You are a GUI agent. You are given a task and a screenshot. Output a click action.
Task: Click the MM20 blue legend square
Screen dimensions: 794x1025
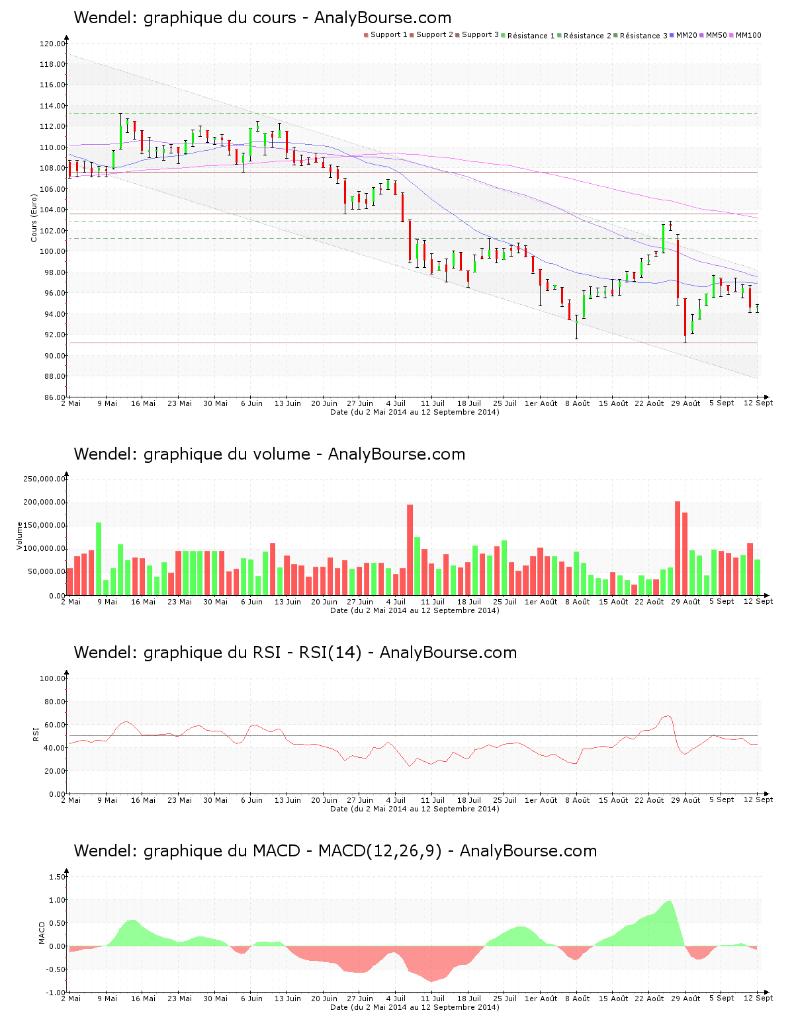(672, 35)
